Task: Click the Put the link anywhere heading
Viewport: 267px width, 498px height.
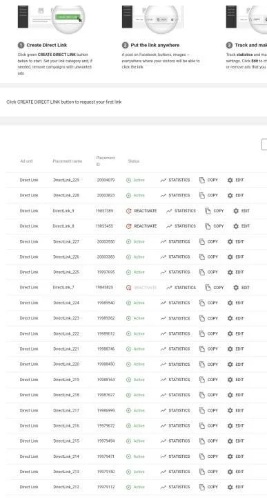Action: (x=155, y=46)
